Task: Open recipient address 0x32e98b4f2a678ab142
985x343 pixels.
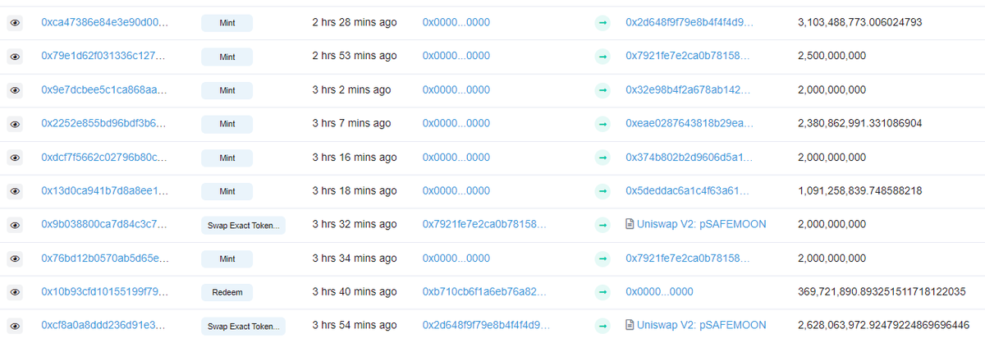Action: click(688, 89)
